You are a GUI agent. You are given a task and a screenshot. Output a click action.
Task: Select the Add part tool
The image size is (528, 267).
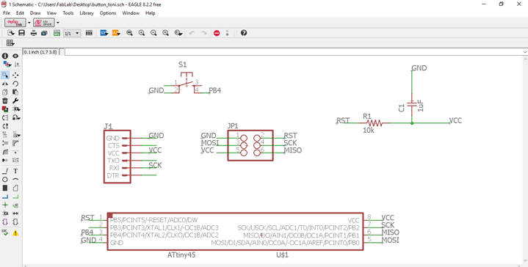[x=5, y=109]
